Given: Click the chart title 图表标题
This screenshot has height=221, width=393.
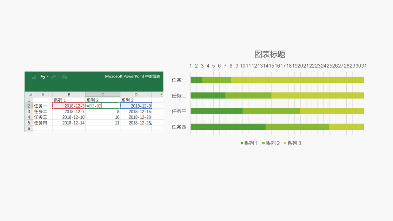Looking at the screenshot, I should point(270,54).
